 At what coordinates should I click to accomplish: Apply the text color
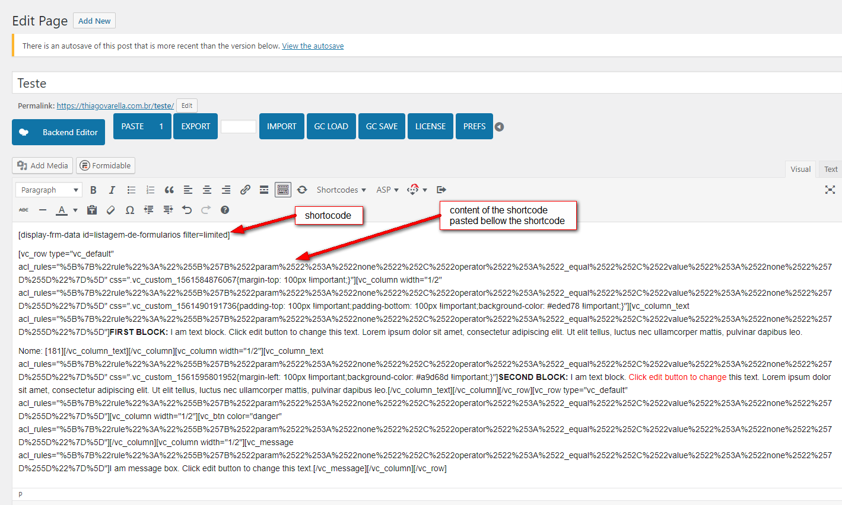pos(62,210)
